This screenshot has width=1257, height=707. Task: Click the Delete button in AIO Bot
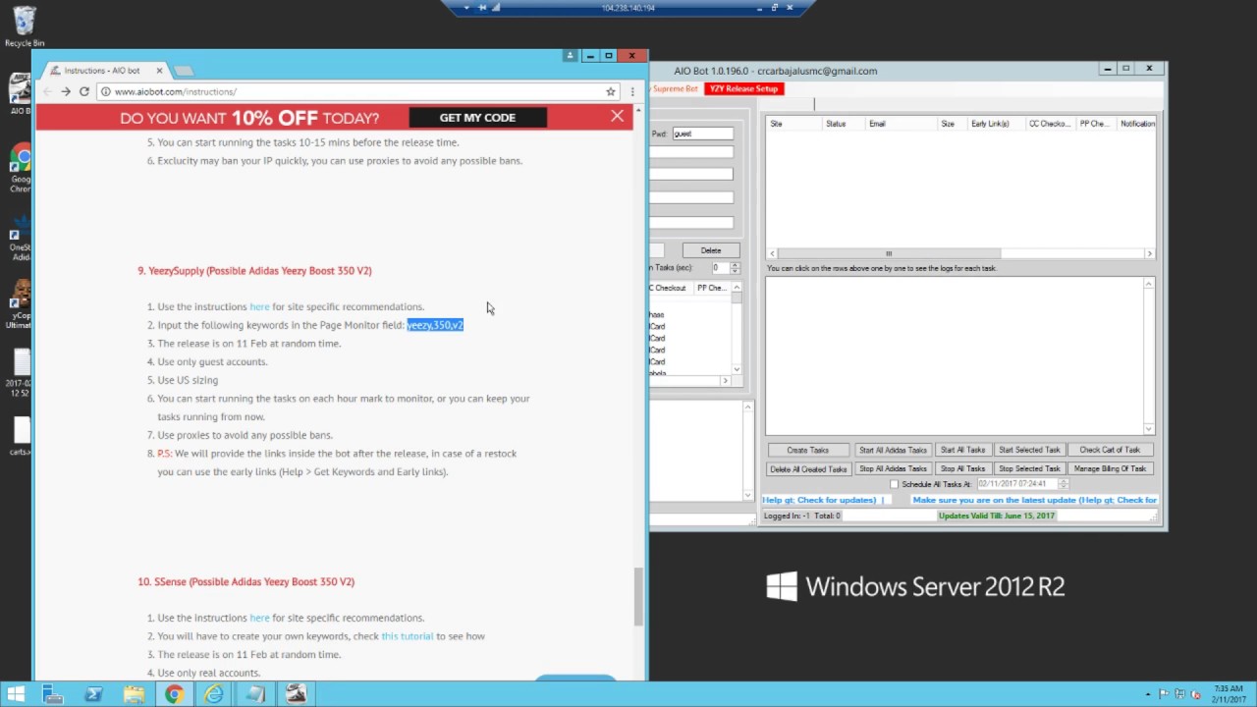711,250
